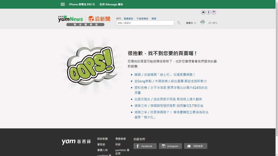Viewport: 278px width, 156px height.
Task: Click the home icon at top right
Action: click(203, 12)
